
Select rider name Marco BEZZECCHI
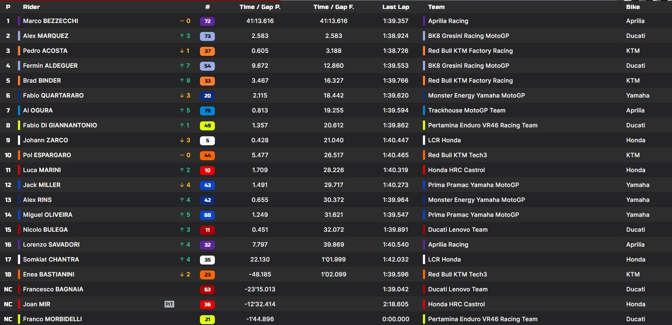50,21
